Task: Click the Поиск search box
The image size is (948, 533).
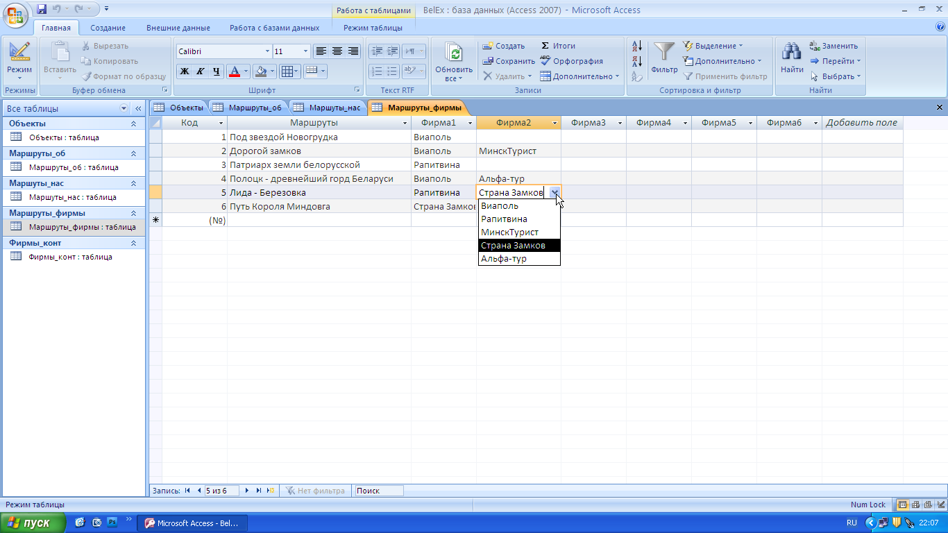Action: click(x=378, y=491)
